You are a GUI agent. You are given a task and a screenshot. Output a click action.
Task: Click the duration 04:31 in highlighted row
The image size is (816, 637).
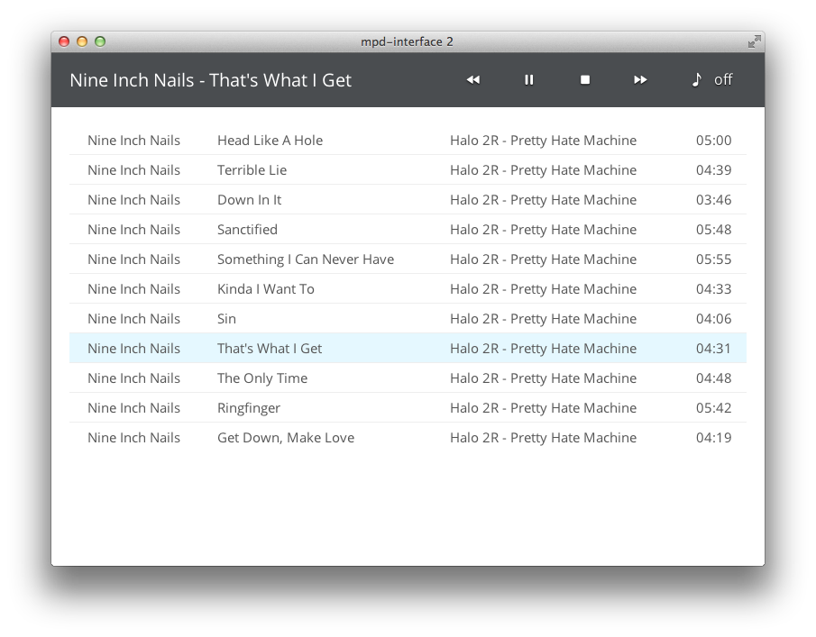713,349
